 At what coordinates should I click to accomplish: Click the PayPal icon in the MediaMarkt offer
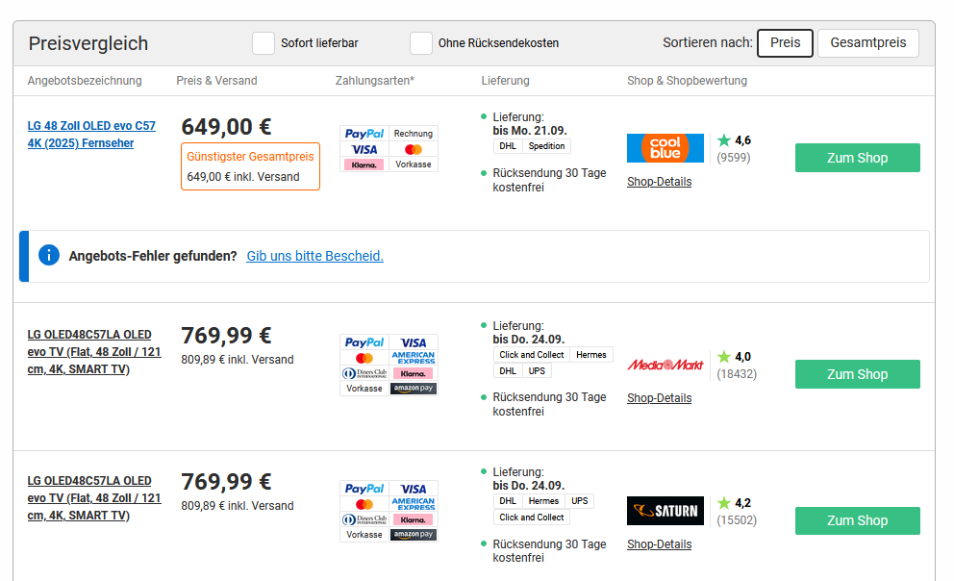pyautogui.click(x=364, y=342)
